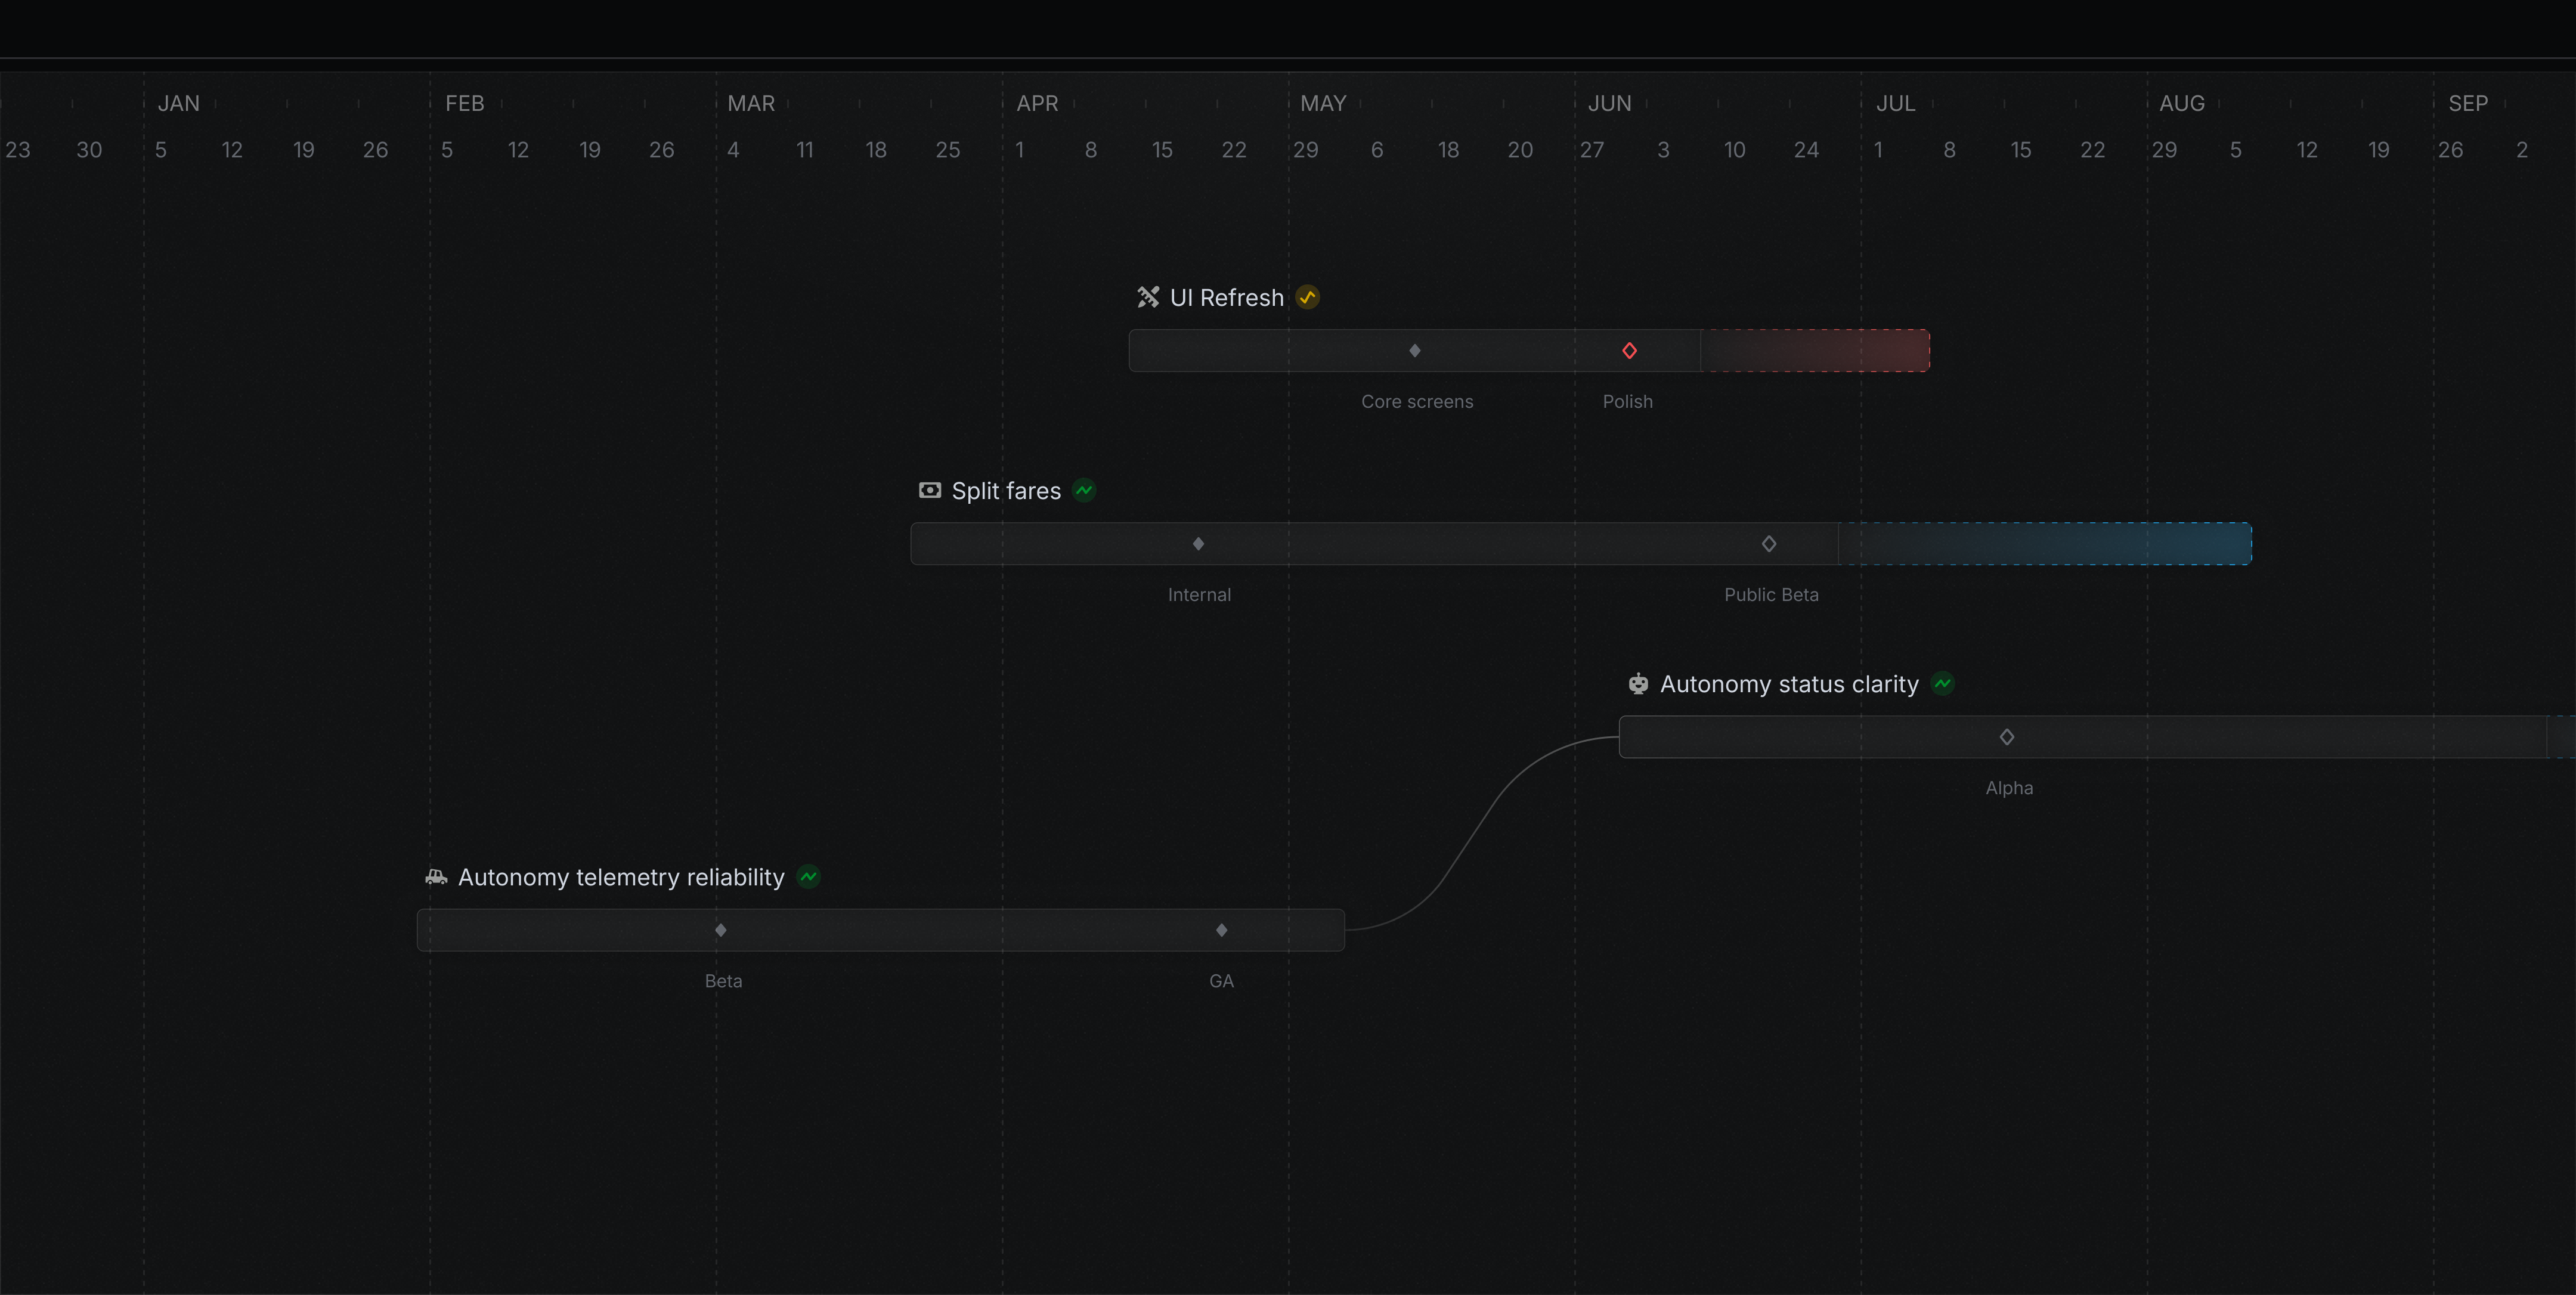
Task: Select the GA milestone diamond
Action: pyautogui.click(x=1221, y=930)
